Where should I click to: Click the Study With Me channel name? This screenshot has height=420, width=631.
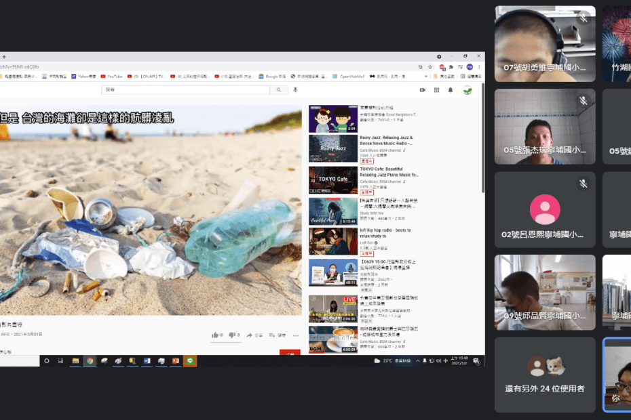[372, 213]
